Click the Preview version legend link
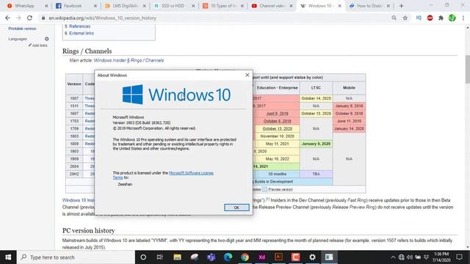Viewport: 470px width, 264px height. pyautogui.click(x=281, y=189)
